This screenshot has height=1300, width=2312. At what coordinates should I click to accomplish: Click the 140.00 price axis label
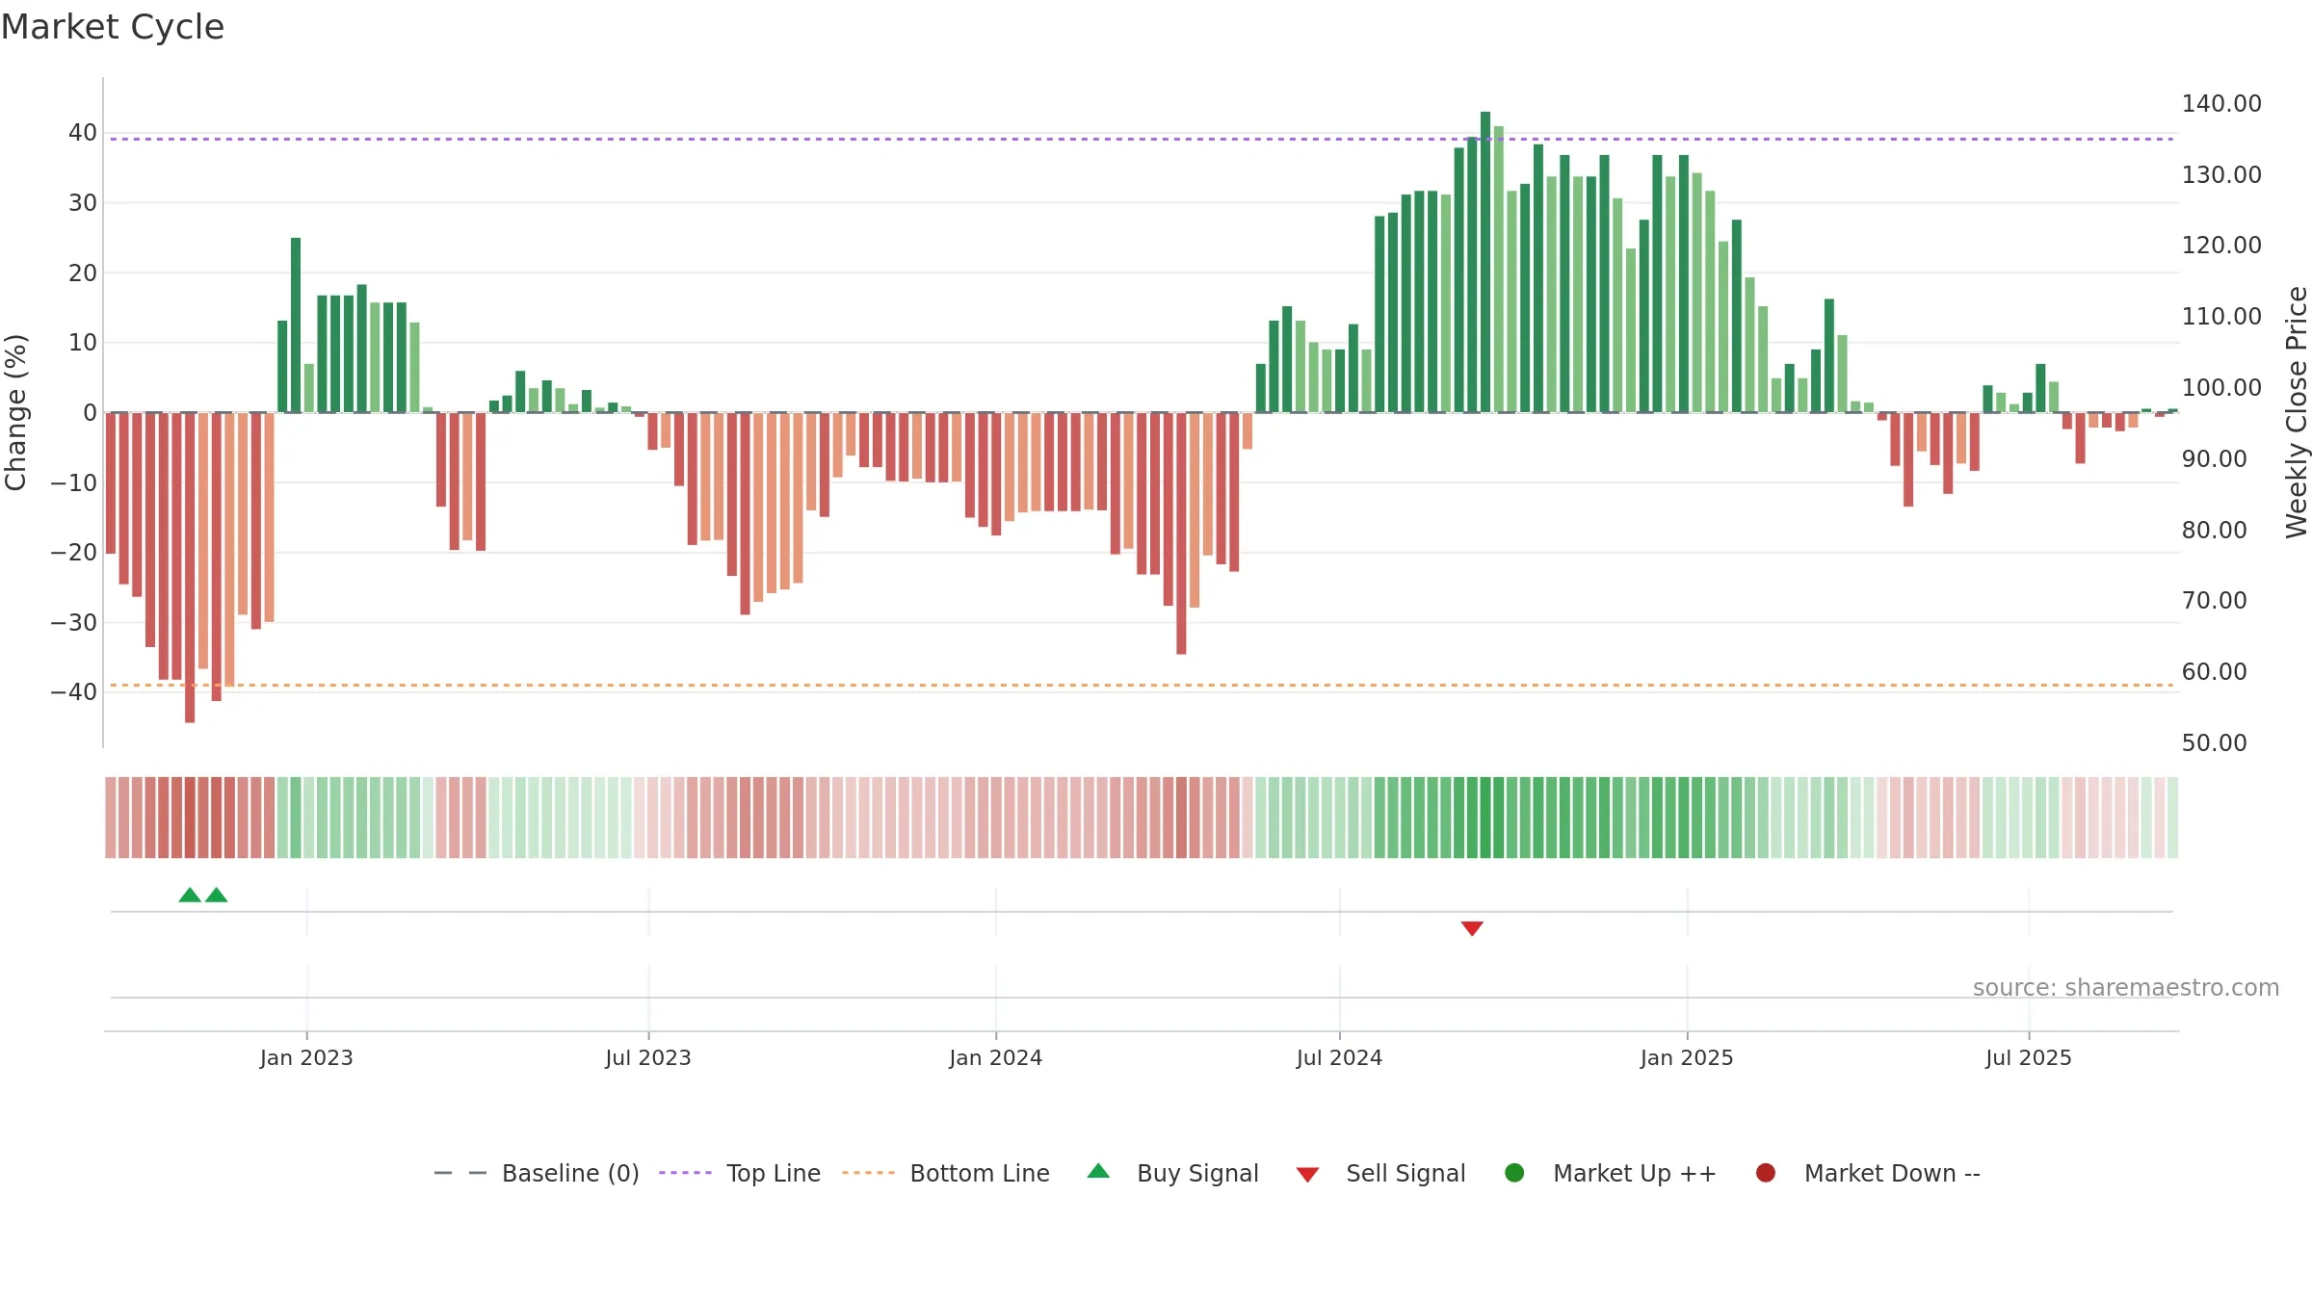coord(2221,104)
